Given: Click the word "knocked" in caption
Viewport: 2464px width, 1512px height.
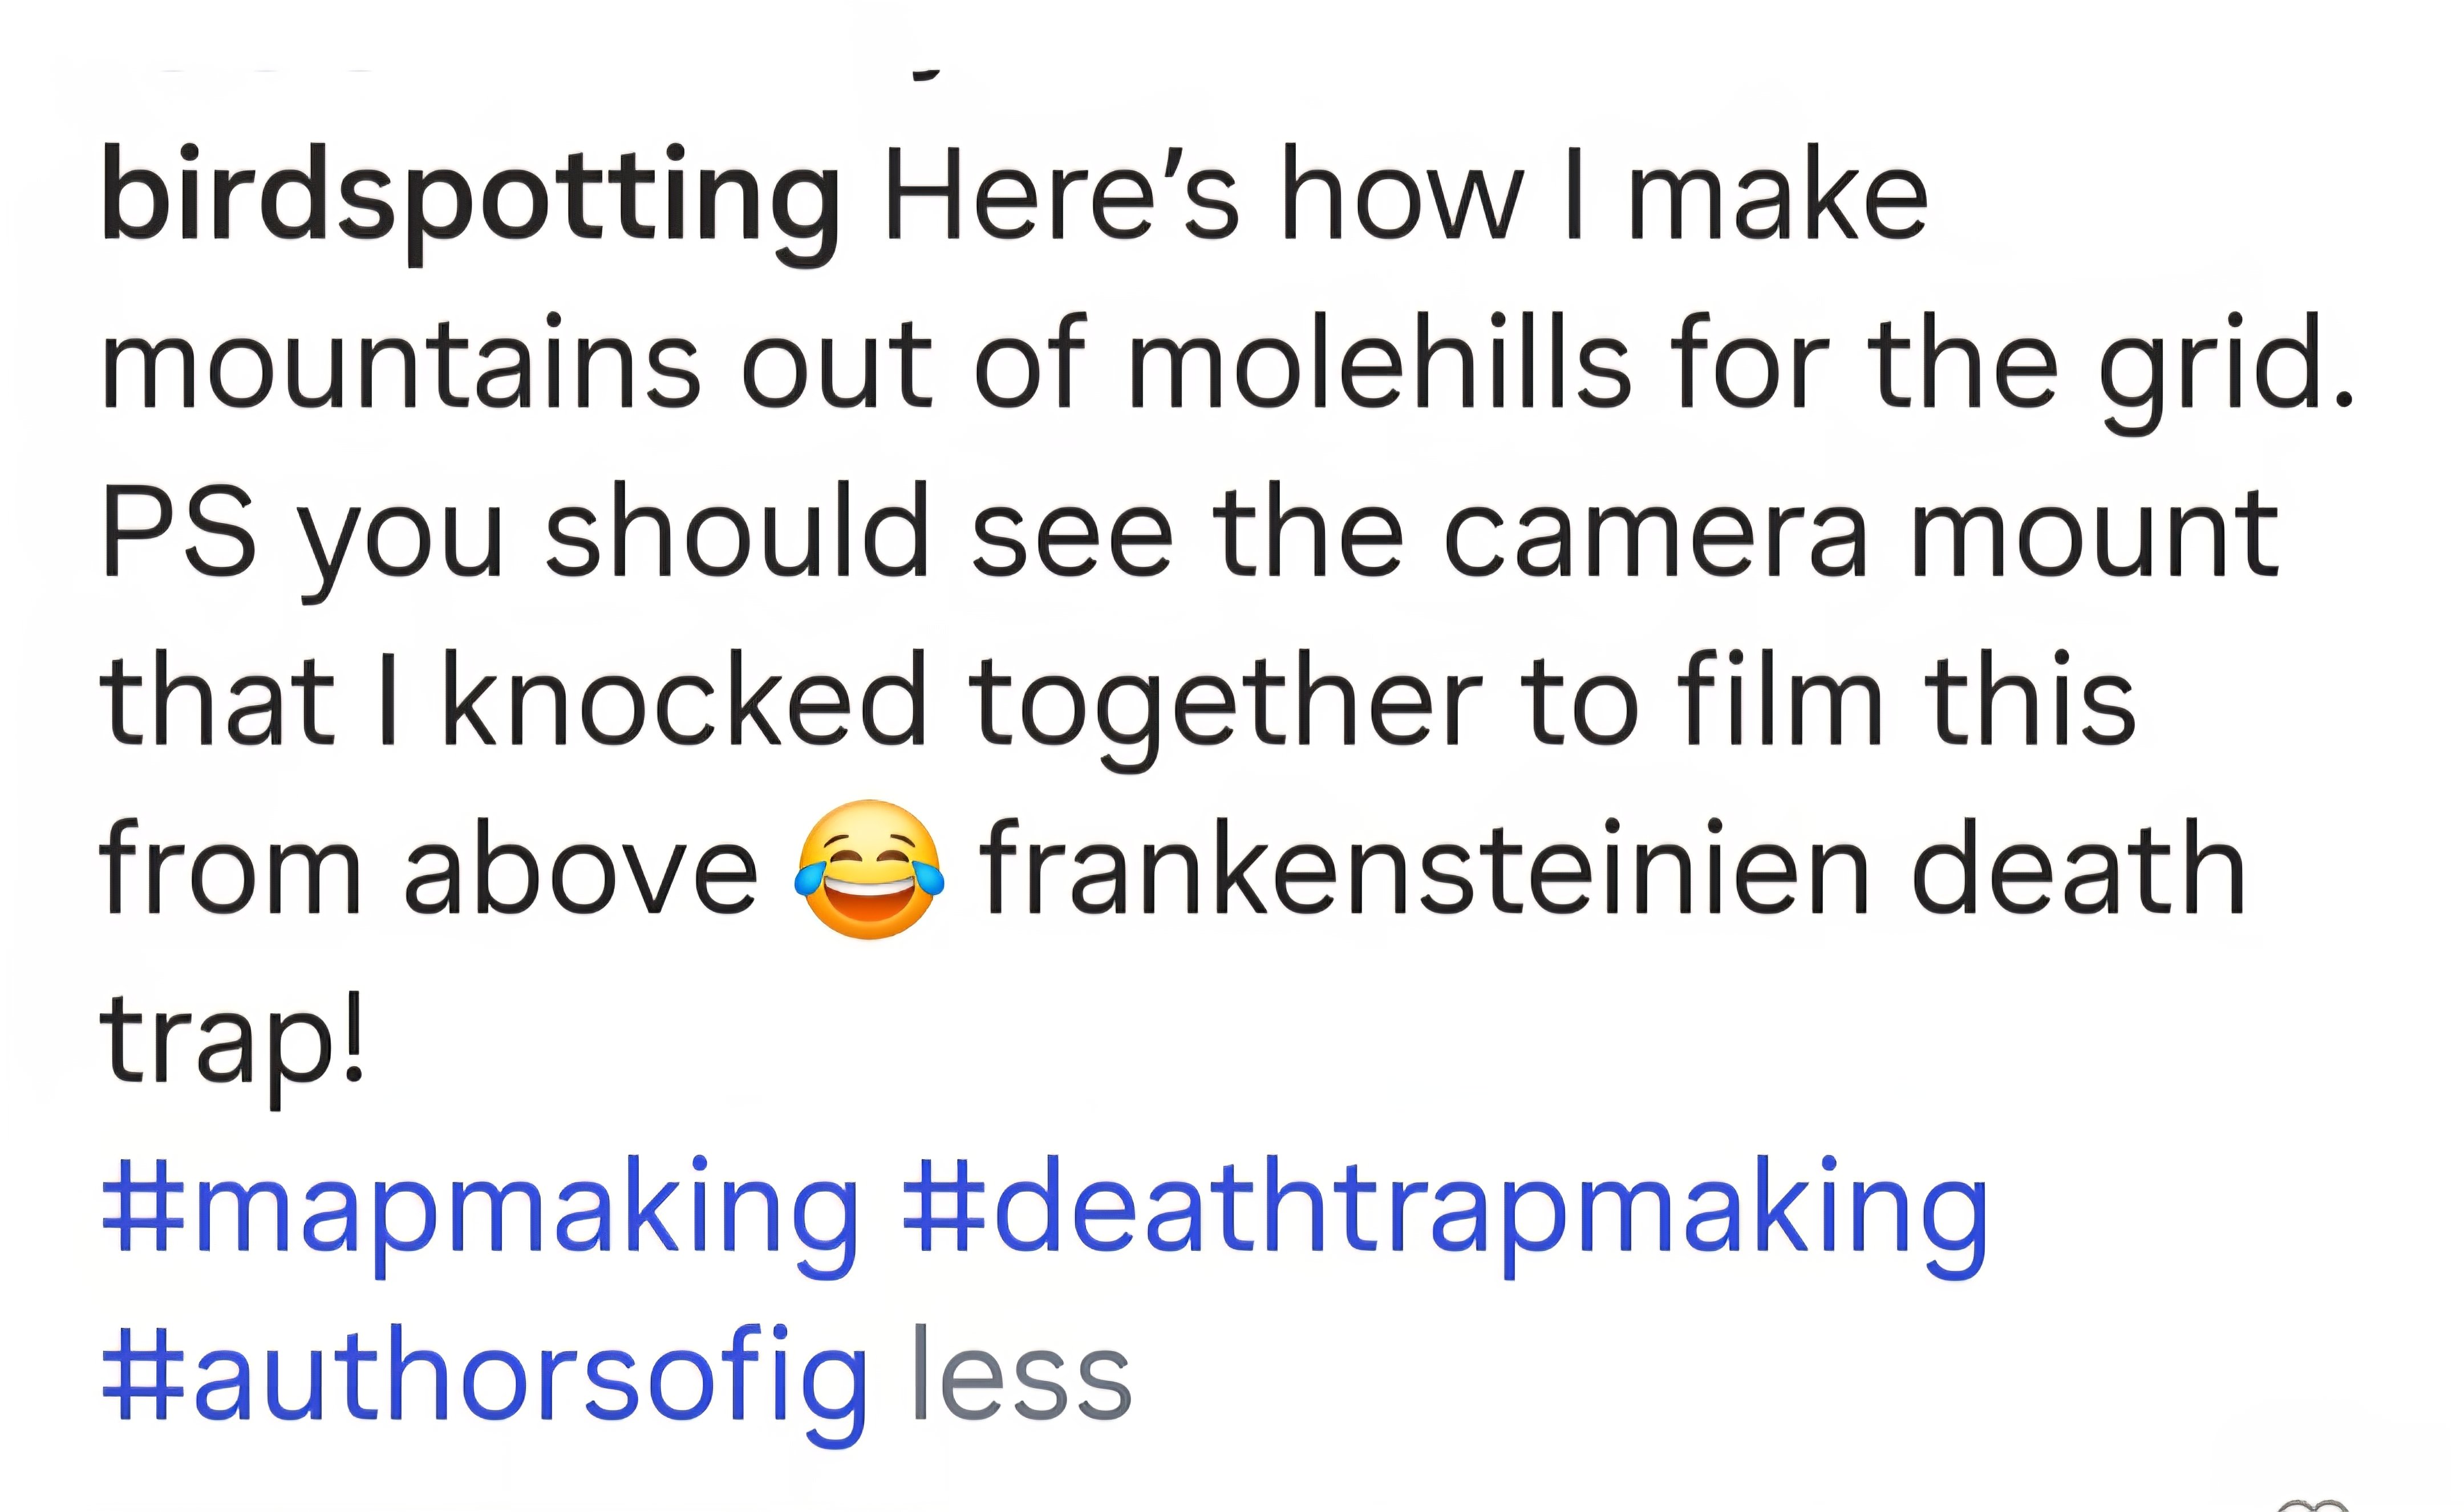Looking at the screenshot, I should point(684,701).
